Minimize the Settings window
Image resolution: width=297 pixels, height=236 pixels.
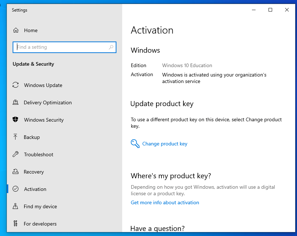pyautogui.click(x=254, y=10)
